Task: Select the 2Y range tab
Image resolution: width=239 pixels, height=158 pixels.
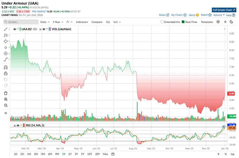Action: pyautogui.click(x=70, y=154)
